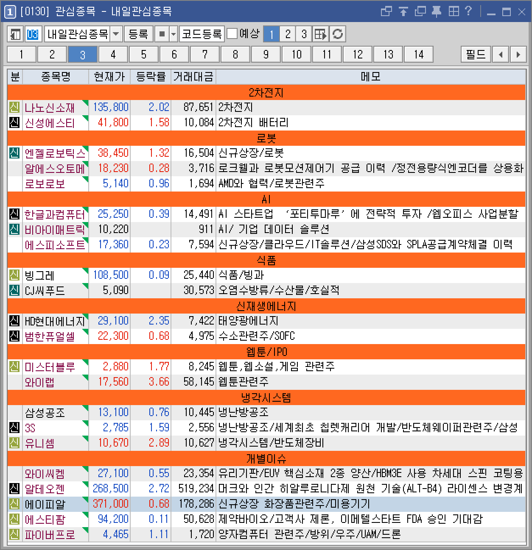Click the 메모 column header
Image resolution: width=532 pixels, height=550 pixels.
(x=371, y=77)
